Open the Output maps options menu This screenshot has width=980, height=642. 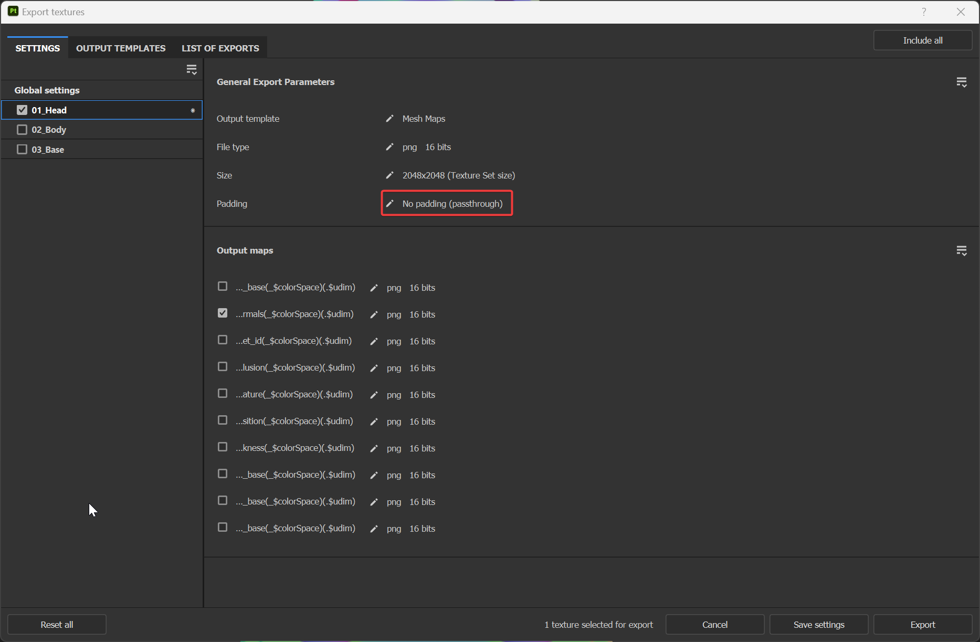(962, 250)
